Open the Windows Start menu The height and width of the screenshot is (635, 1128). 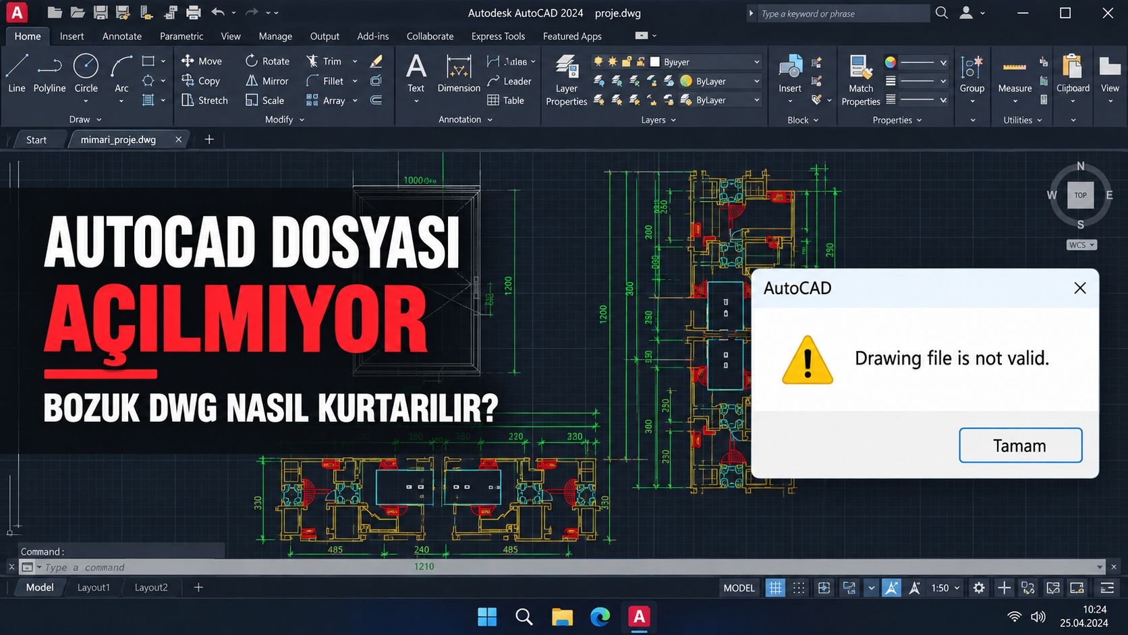(486, 617)
